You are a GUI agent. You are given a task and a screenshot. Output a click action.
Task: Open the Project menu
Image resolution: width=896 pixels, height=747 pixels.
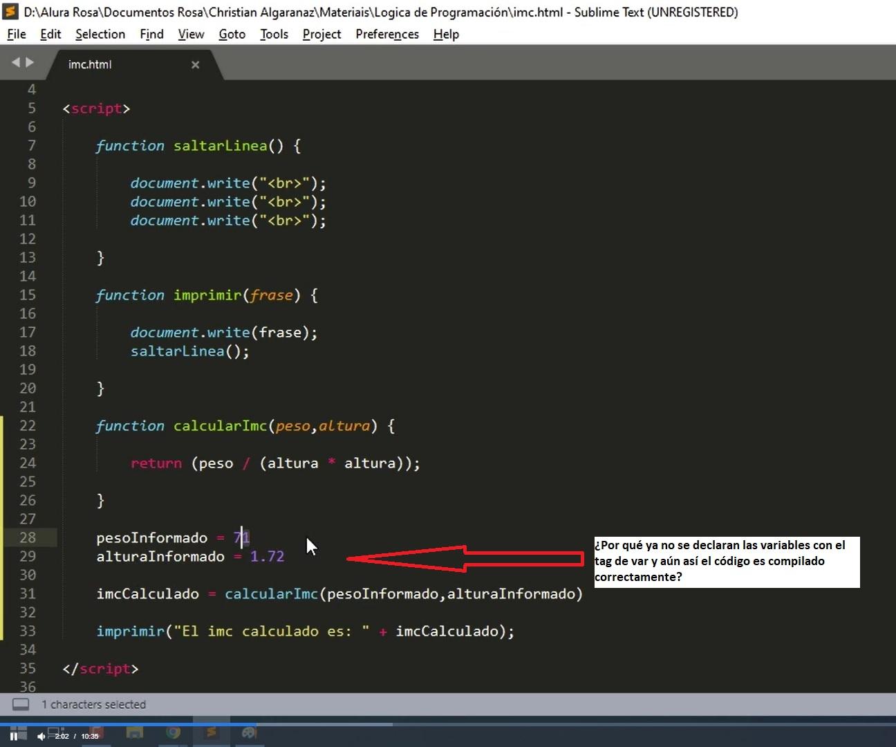tap(321, 34)
